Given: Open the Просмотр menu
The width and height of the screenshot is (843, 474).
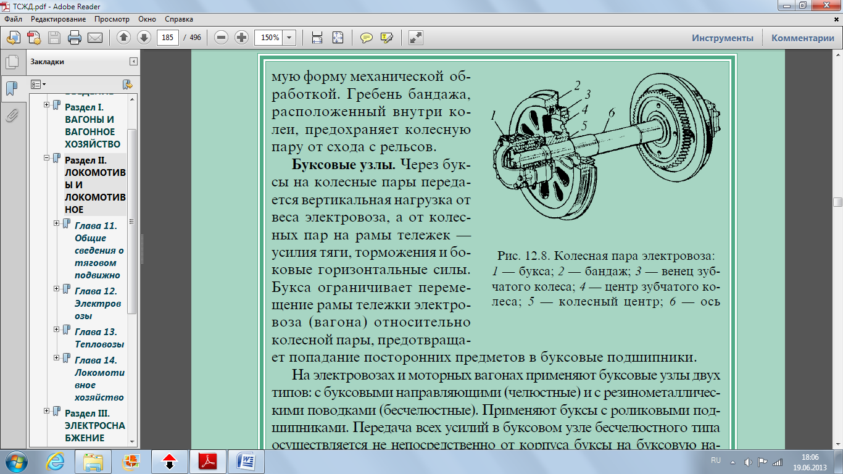Looking at the screenshot, I should [112, 19].
